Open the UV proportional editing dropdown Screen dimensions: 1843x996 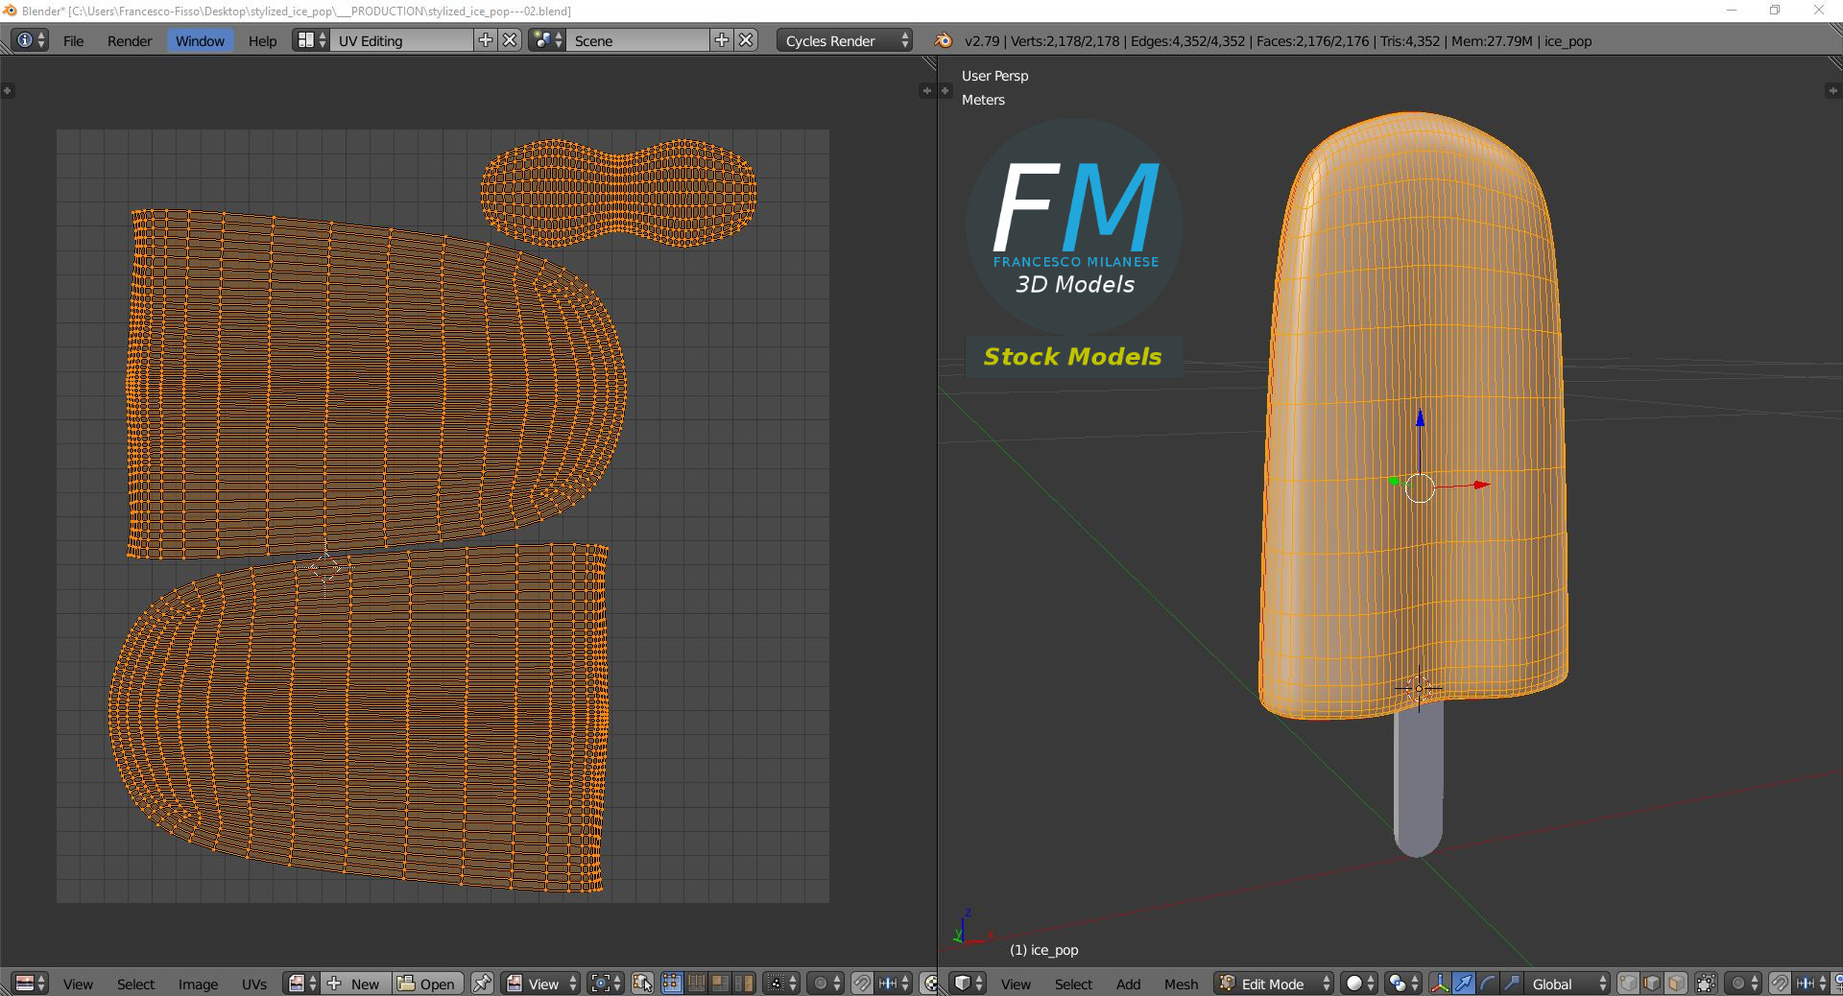(x=826, y=984)
